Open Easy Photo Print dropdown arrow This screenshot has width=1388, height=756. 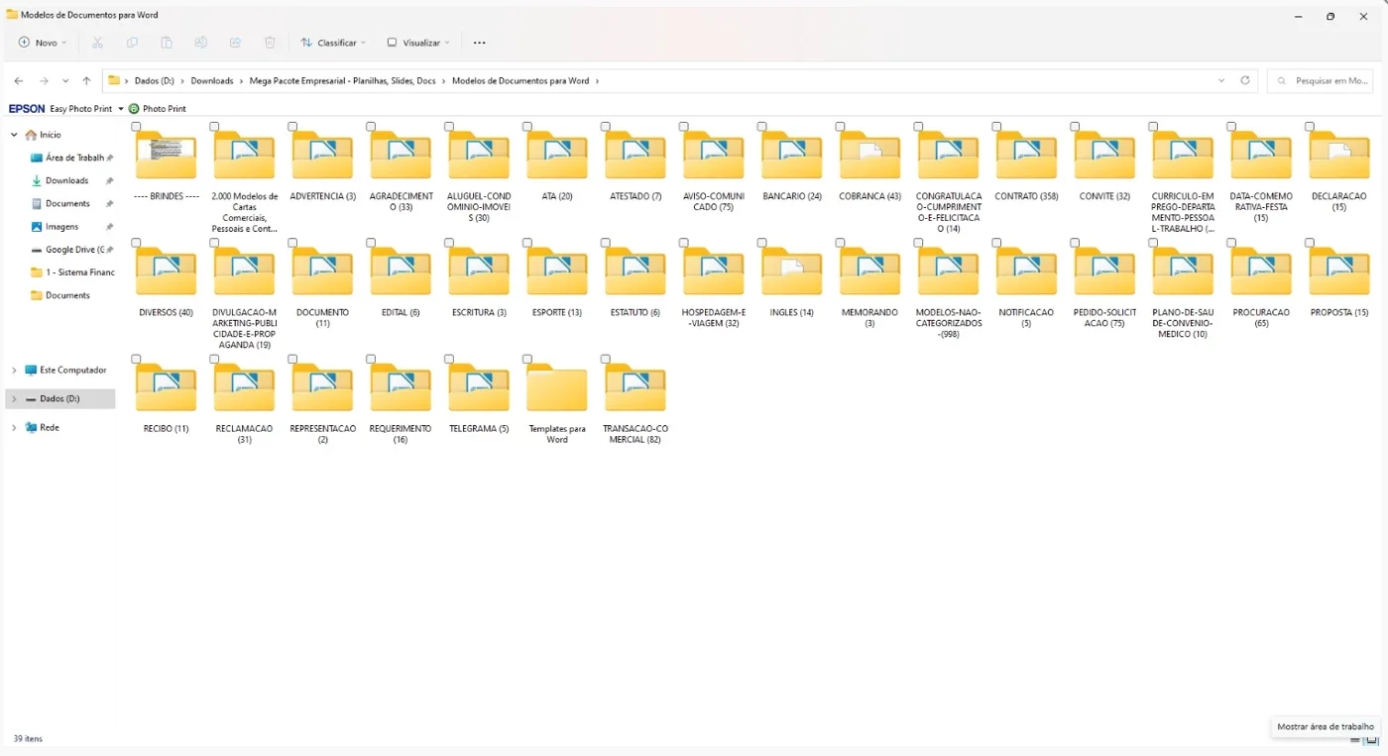(121, 108)
